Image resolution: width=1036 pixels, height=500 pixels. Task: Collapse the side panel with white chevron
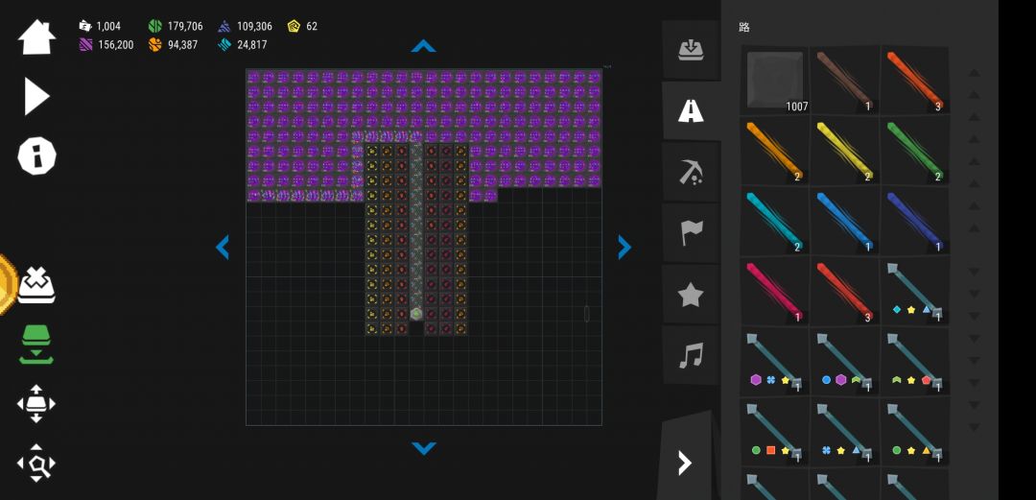coord(685,463)
